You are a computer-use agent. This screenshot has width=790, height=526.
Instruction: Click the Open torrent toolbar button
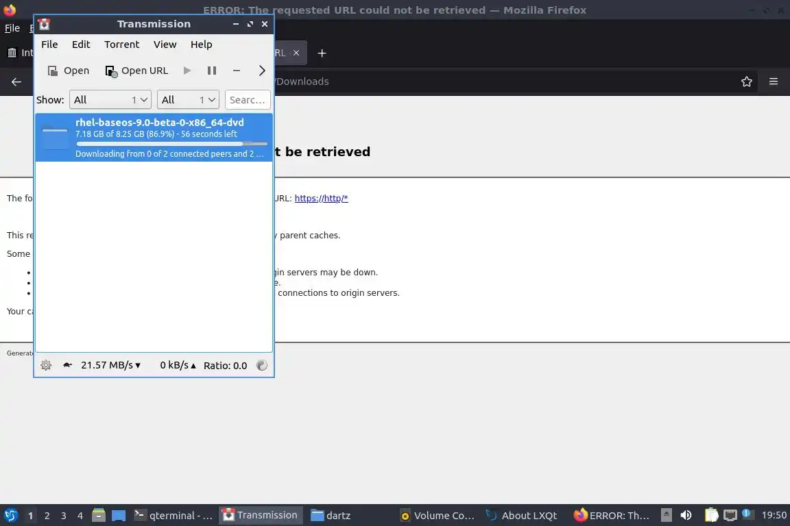pyautogui.click(x=68, y=71)
